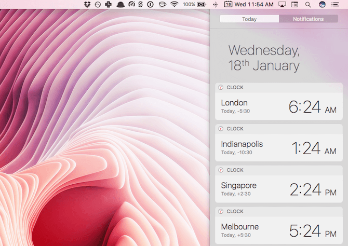Open the Dropbox menu bar icon
This screenshot has width=348, height=246.
(x=86, y=4)
